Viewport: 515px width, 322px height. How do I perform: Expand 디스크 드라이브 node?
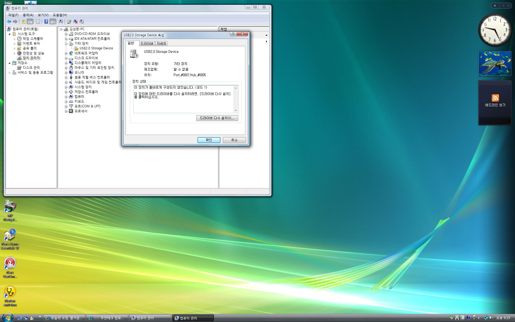(66, 58)
